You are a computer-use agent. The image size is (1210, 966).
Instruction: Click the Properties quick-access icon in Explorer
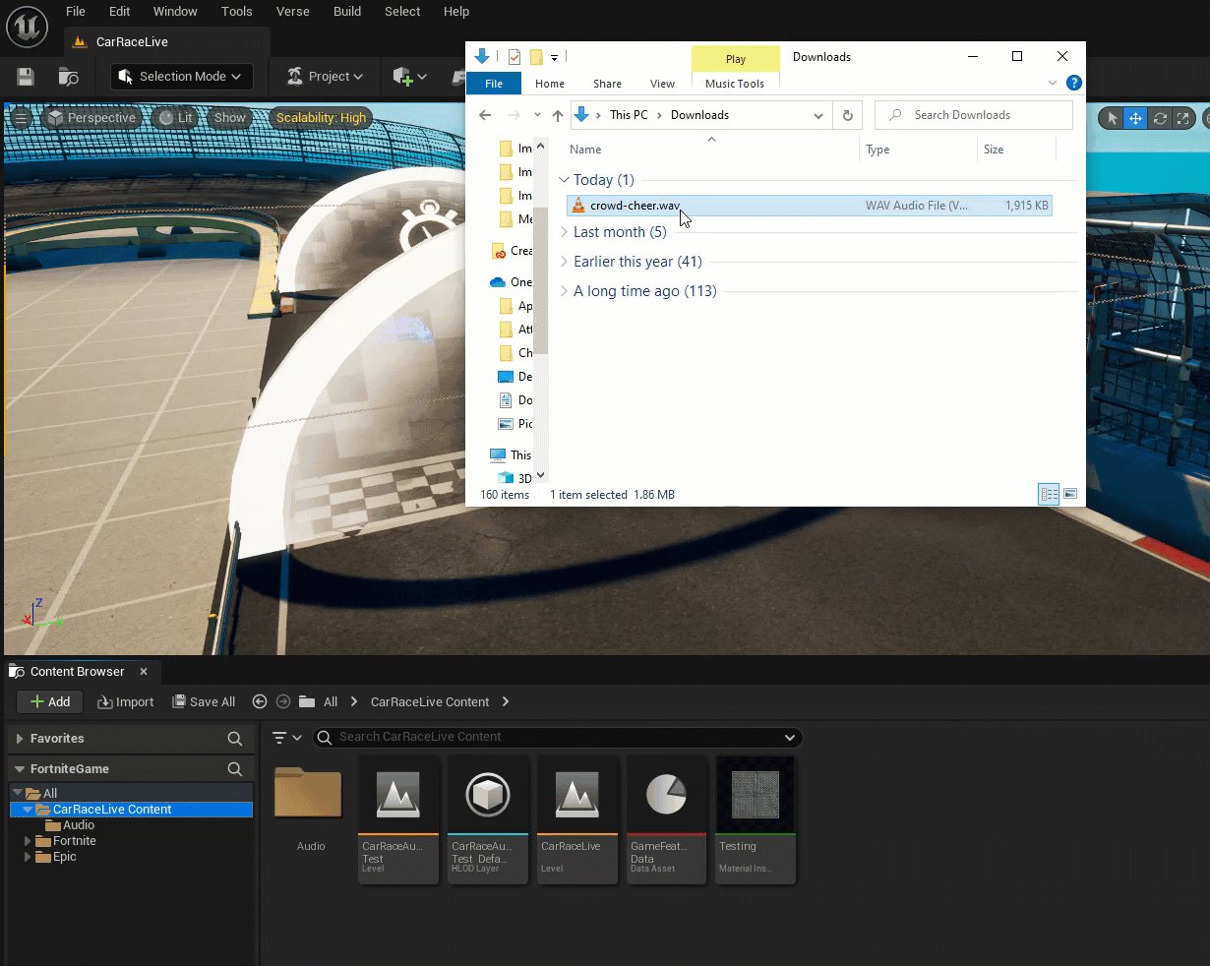point(514,57)
